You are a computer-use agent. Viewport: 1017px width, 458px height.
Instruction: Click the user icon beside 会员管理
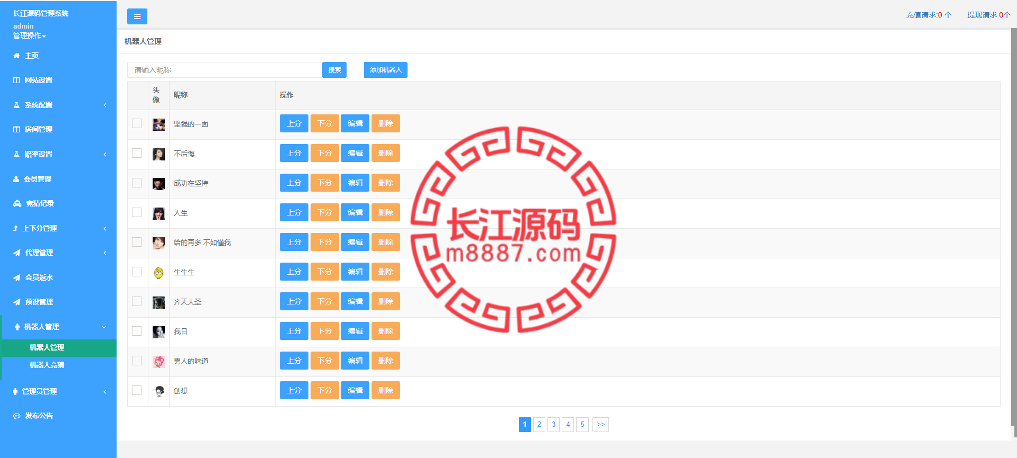tap(16, 179)
